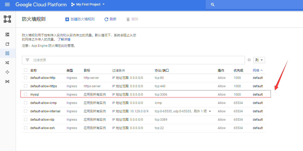Click the icmp protocol cell

pyautogui.click(x=158, y=103)
